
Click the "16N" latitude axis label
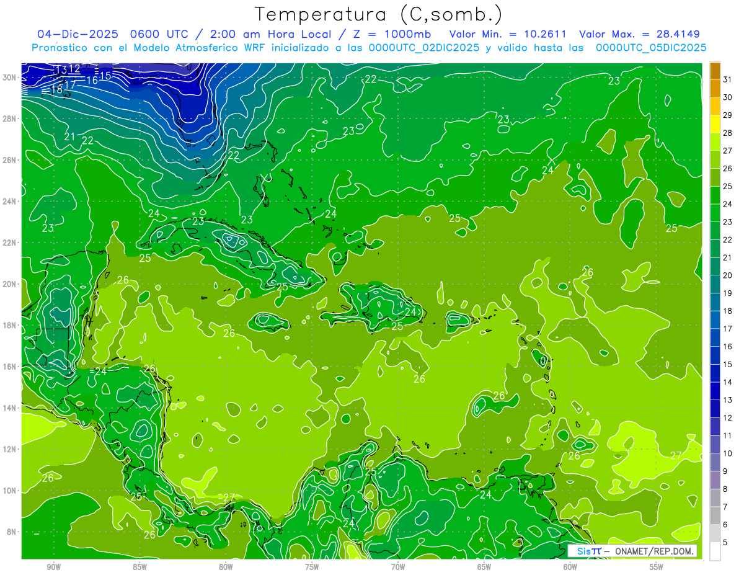tap(9, 367)
